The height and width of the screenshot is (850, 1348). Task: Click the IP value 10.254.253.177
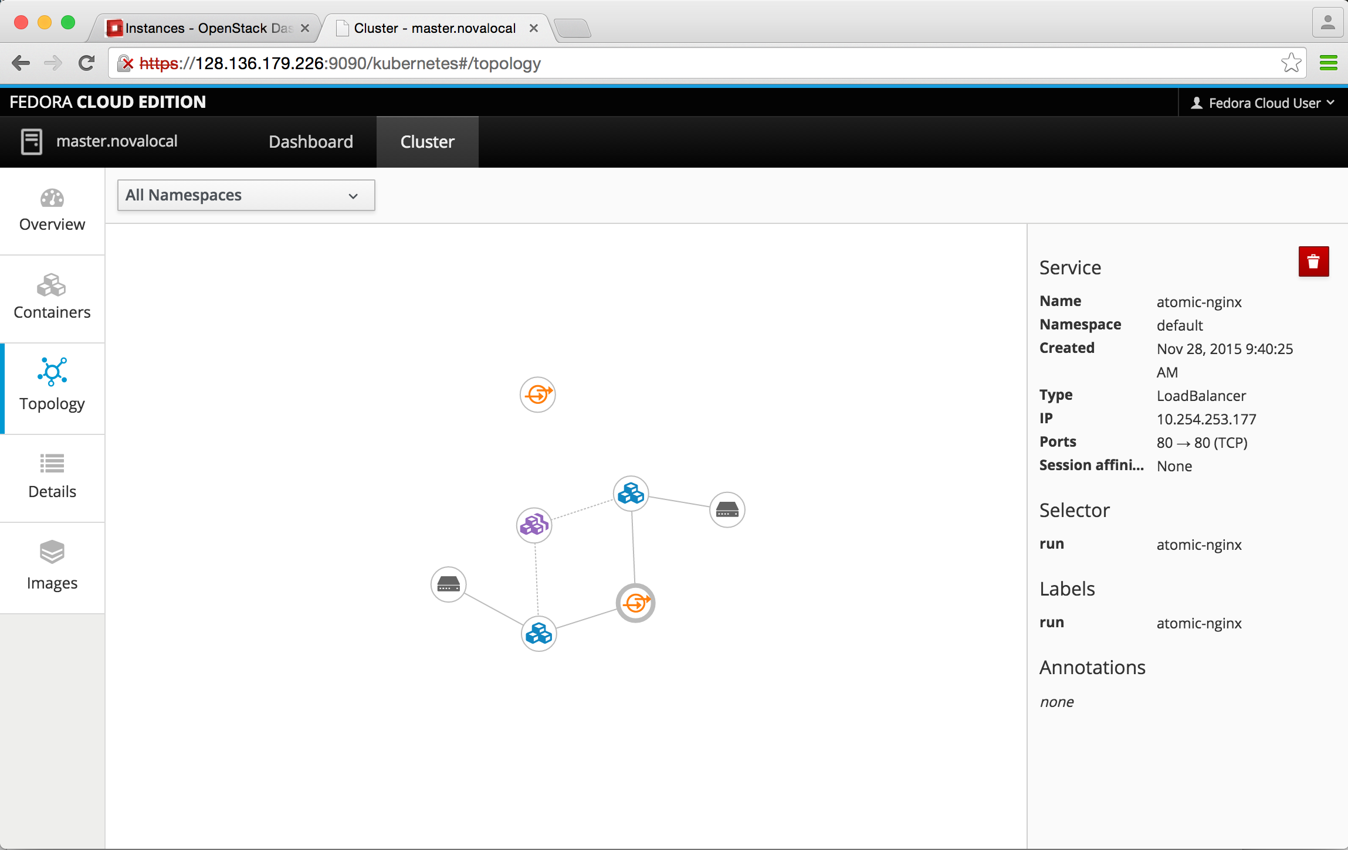pos(1207,419)
